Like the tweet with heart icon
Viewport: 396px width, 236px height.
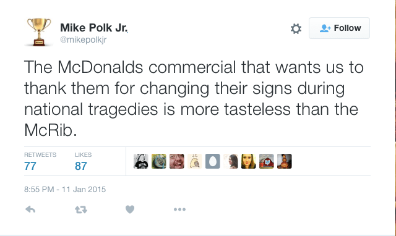pos(130,209)
